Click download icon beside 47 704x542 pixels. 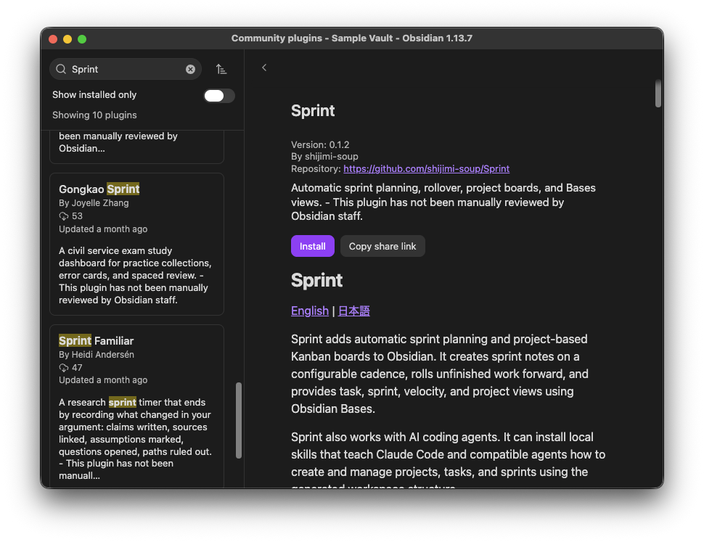tap(64, 368)
